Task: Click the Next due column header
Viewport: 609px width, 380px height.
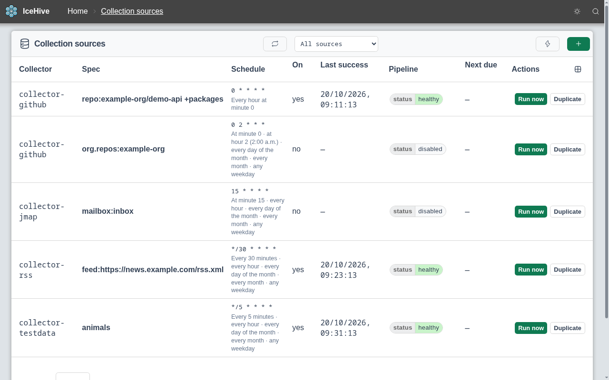Action: point(481,65)
